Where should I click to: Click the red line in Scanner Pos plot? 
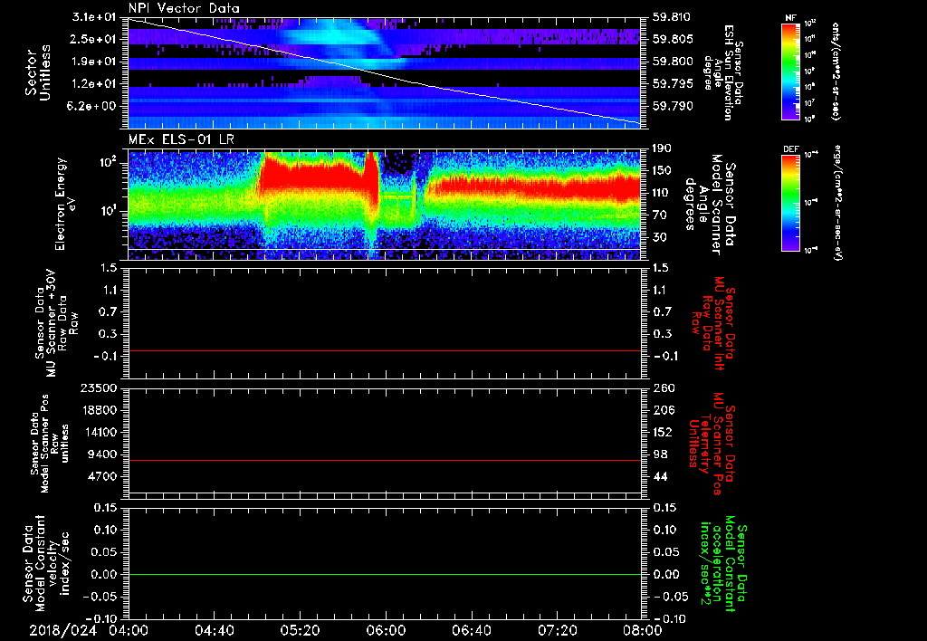click(384, 460)
